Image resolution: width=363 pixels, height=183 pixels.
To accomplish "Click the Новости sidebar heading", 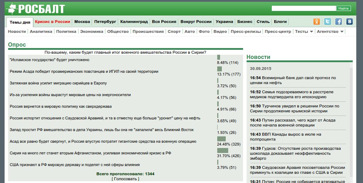I will pyautogui.click(x=258, y=57).
